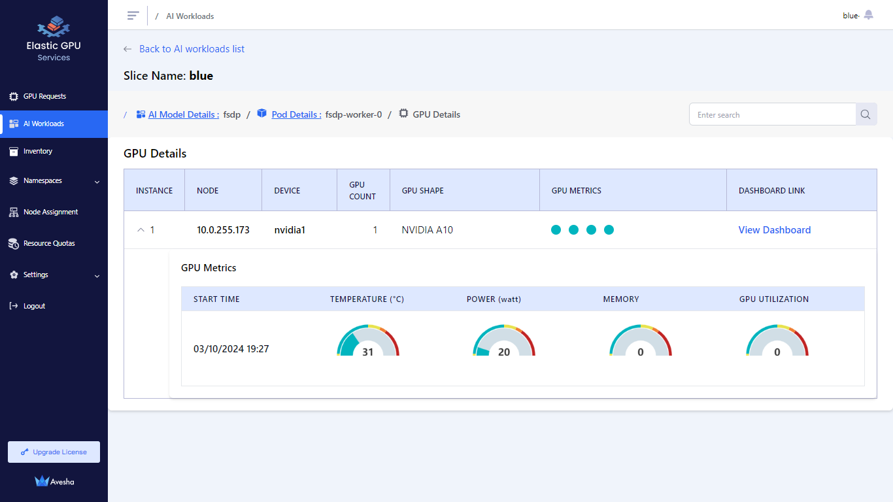Viewport: 893px width, 502px height.
Task: Go back to AI workloads list
Action: click(x=192, y=49)
